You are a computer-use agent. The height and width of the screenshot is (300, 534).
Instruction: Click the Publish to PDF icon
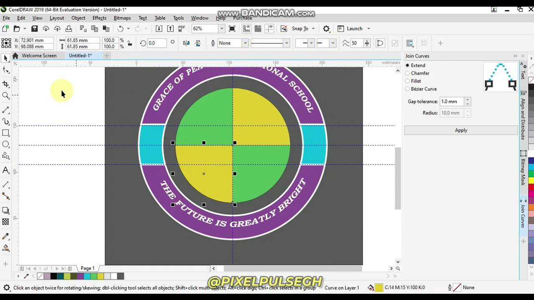click(x=181, y=28)
